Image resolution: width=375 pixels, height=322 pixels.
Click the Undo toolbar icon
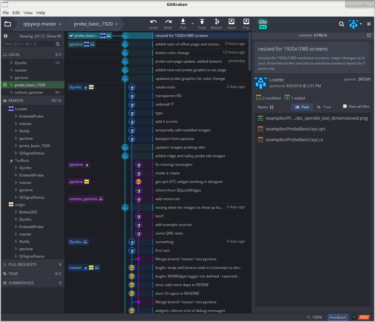[x=153, y=21]
